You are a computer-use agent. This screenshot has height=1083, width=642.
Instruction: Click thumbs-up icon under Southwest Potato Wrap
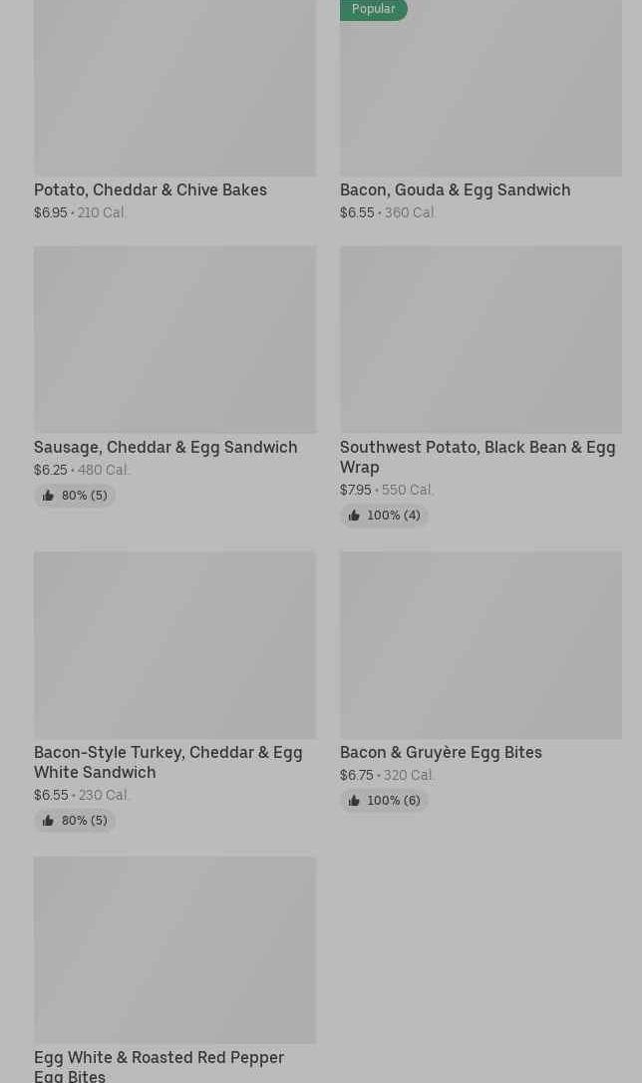point(354,516)
